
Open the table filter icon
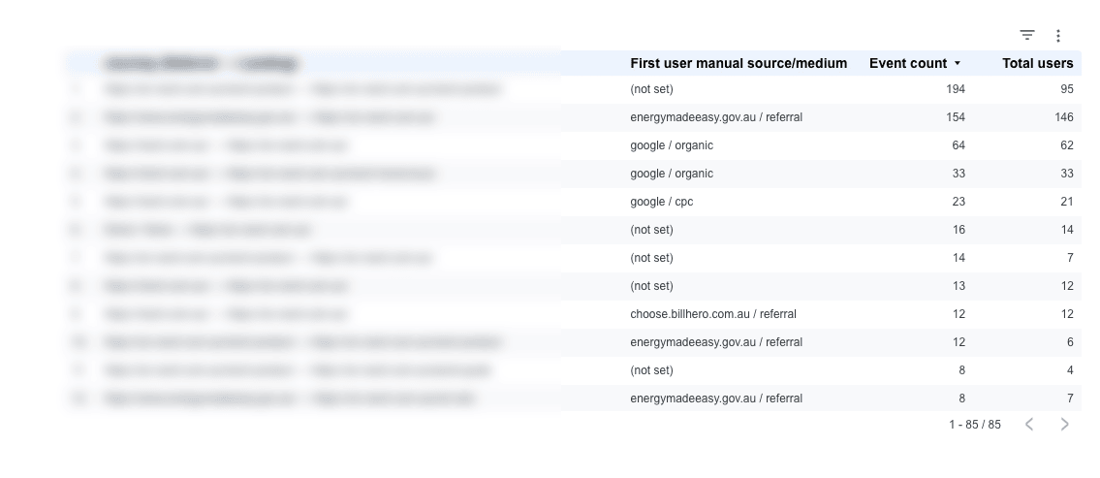[x=1027, y=35]
